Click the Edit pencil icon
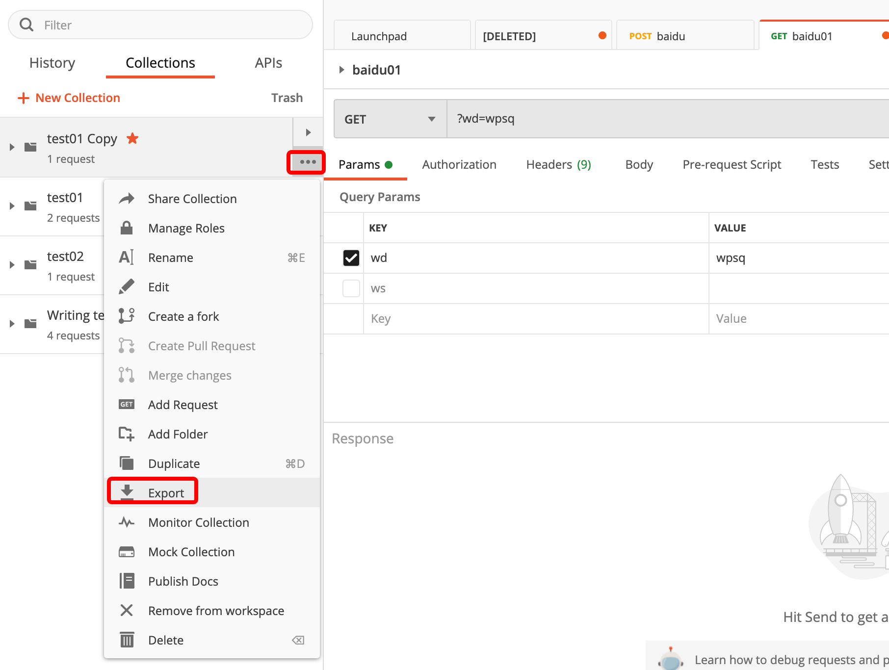The width and height of the screenshot is (889, 670). (x=127, y=287)
